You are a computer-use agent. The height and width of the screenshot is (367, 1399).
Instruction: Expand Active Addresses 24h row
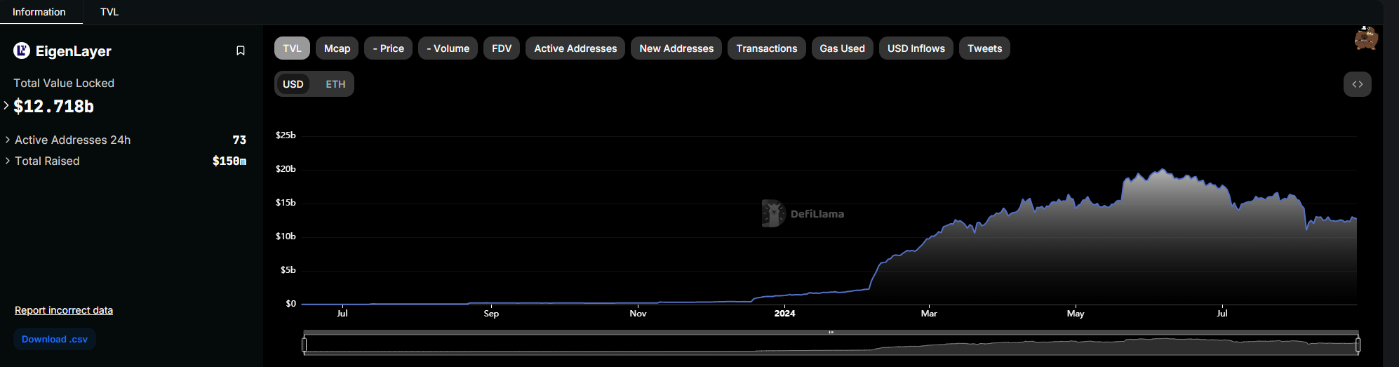(8, 140)
